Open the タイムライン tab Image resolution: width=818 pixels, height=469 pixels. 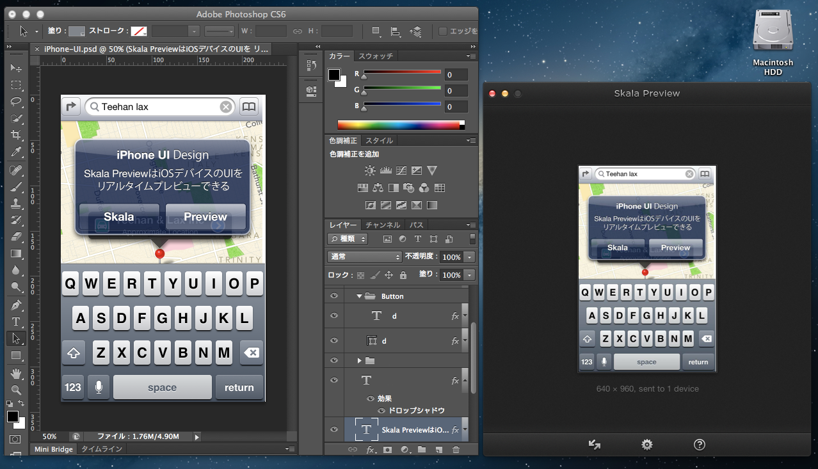coord(102,449)
